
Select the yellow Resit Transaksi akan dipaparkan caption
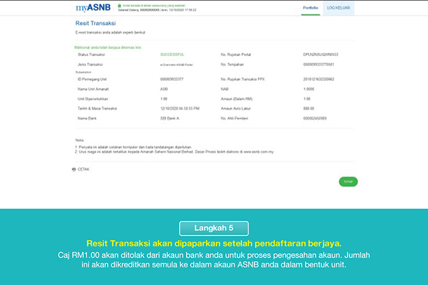214,243
